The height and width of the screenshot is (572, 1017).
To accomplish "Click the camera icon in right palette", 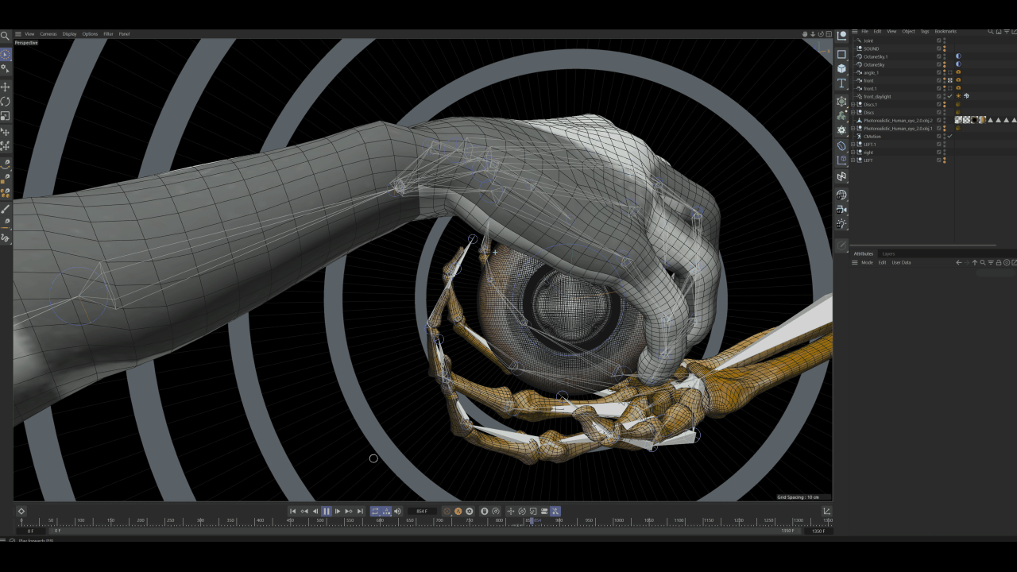I will tap(842, 210).
